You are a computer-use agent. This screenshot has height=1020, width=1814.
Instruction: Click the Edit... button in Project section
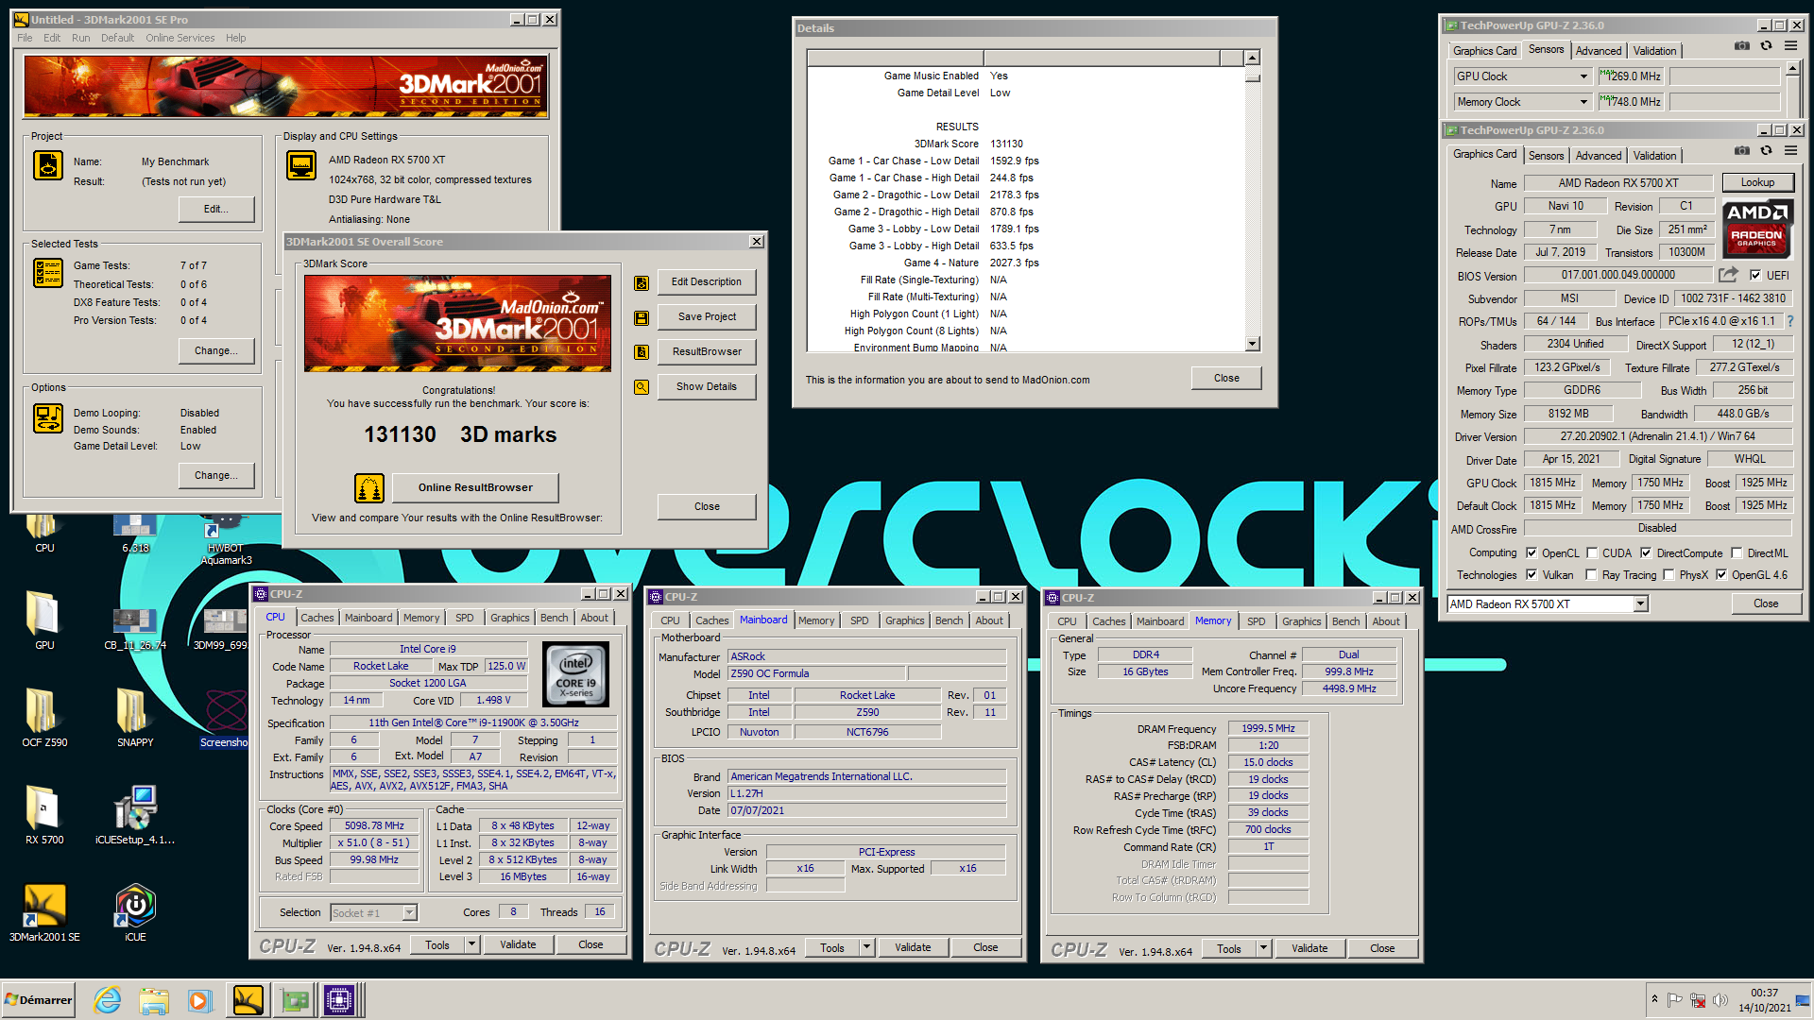click(x=216, y=210)
